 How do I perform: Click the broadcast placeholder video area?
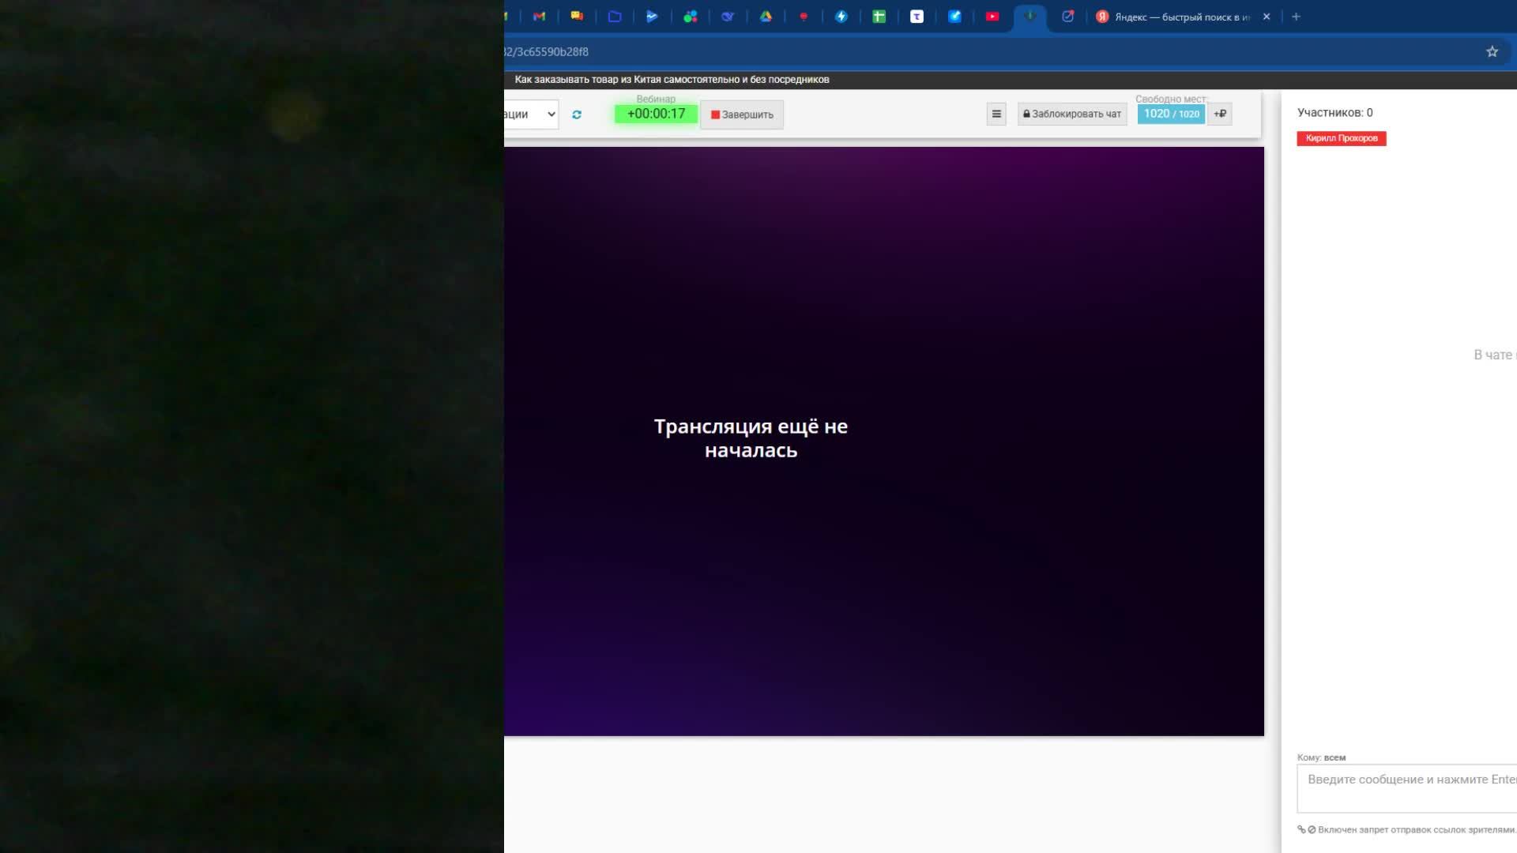[884, 442]
